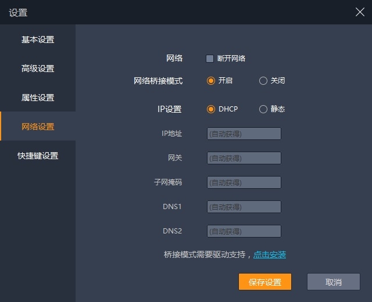This screenshot has height=302, width=372.
Task: Close the 设置 dialog window
Action: coord(360,12)
